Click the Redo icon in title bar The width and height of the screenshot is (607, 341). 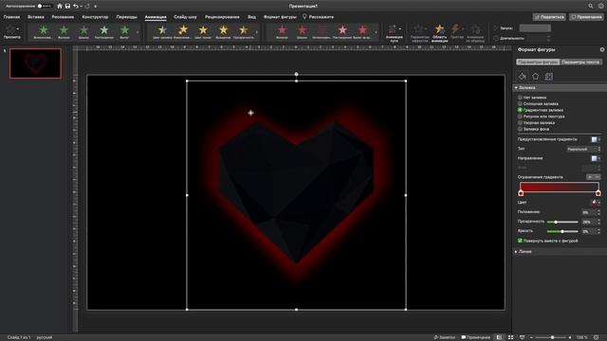tap(87, 7)
